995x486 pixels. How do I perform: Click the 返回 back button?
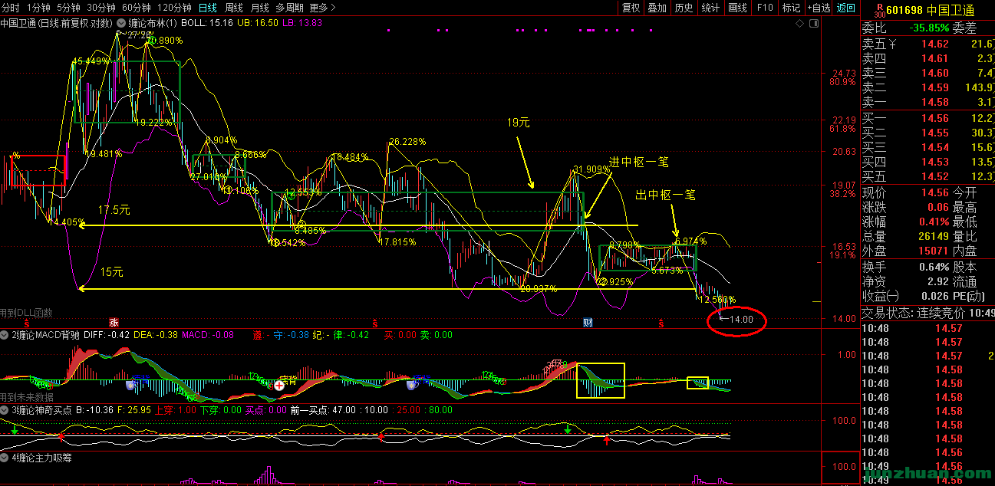(x=845, y=8)
